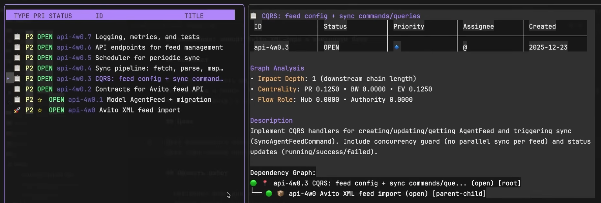
Task: Click green status dot of parent-child dependency
Action: click(269, 194)
